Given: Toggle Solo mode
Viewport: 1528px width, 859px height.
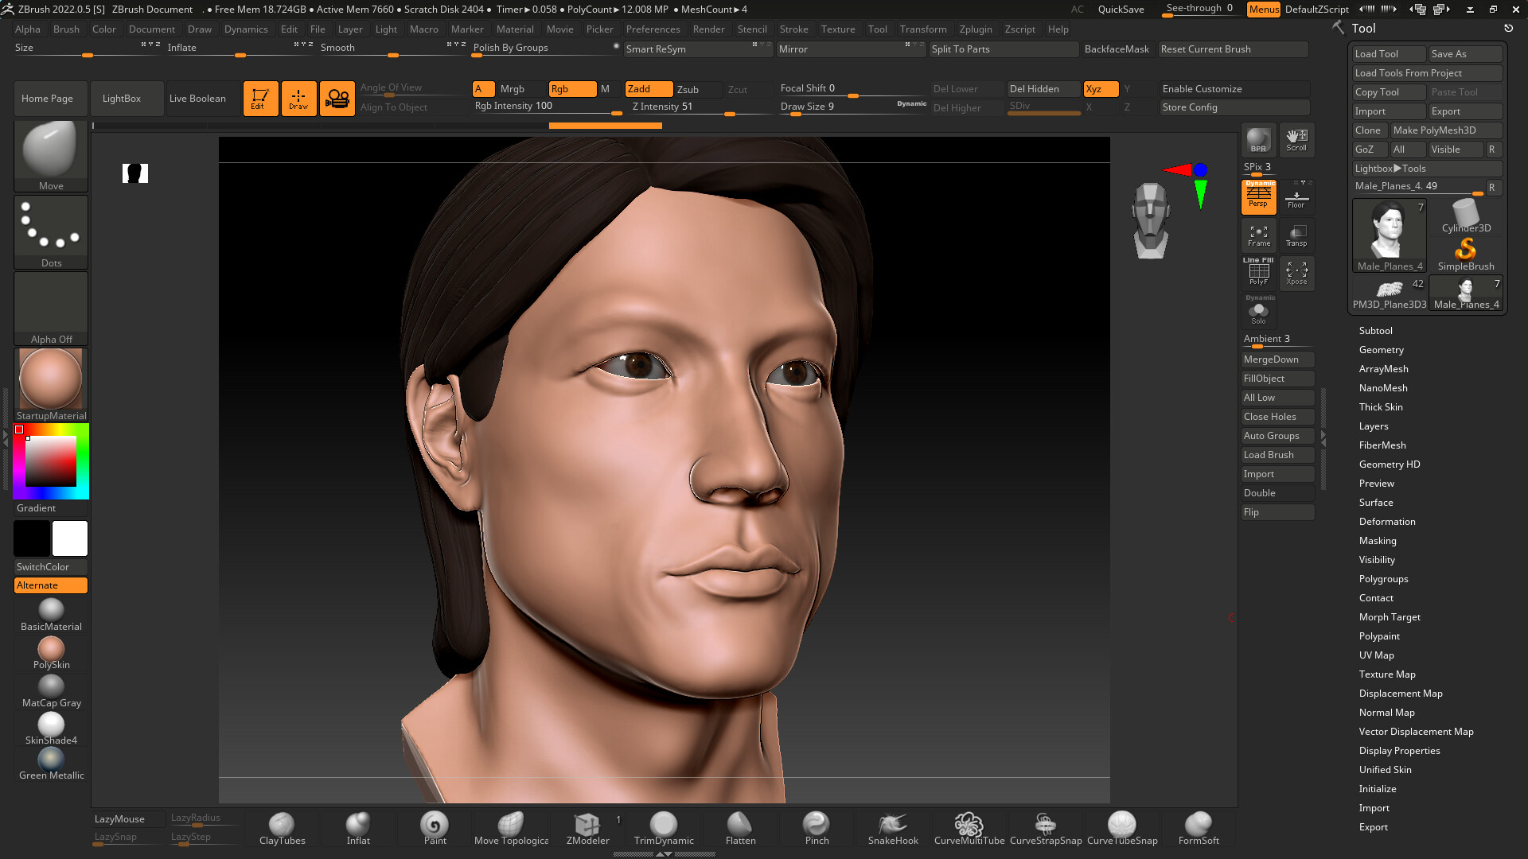Looking at the screenshot, I should tap(1258, 312).
